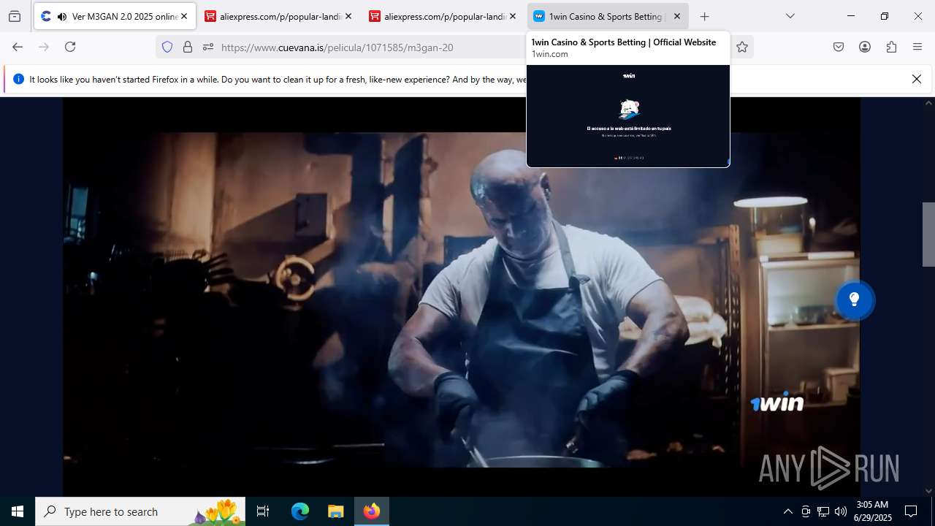The image size is (935, 526).
Task: Click scrollbar down arrow
Action: [928, 491]
